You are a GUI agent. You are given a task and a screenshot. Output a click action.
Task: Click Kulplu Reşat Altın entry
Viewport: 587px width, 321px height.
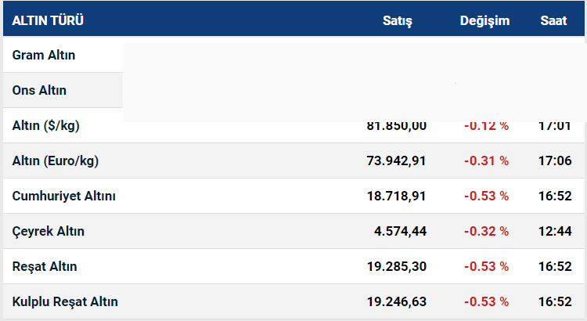tap(65, 301)
